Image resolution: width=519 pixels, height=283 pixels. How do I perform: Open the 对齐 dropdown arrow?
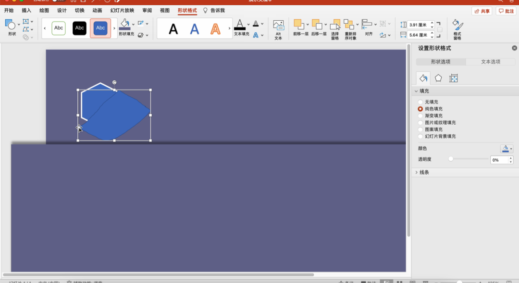point(375,24)
